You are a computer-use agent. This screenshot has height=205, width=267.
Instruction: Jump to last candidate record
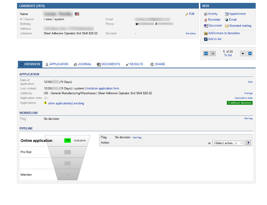(250, 54)
